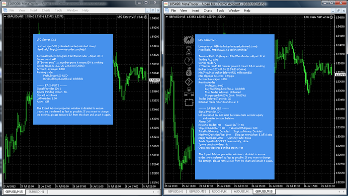
Task: Open the Insert menu in right window
Action: (x=195, y=10)
